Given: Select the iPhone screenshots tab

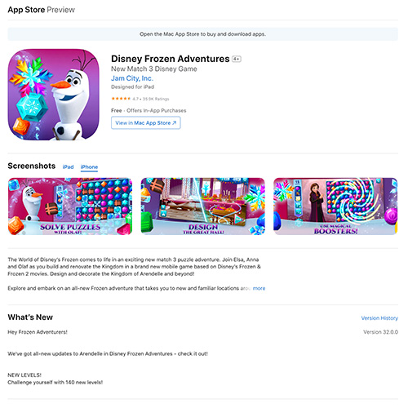Looking at the screenshot, I should tap(89, 167).
